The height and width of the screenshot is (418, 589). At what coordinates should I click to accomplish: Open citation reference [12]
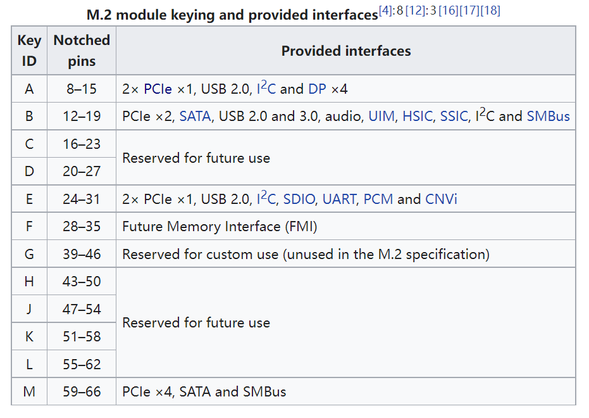pos(415,11)
